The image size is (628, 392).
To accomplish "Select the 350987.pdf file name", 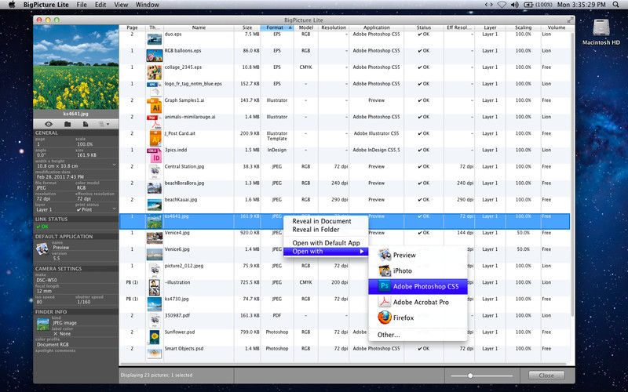I will coord(177,315).
